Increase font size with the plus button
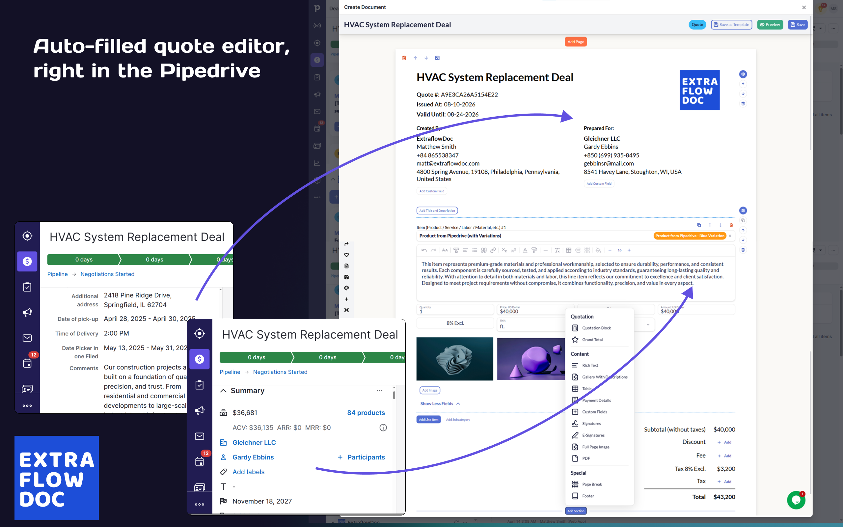 tap(629, 250)
